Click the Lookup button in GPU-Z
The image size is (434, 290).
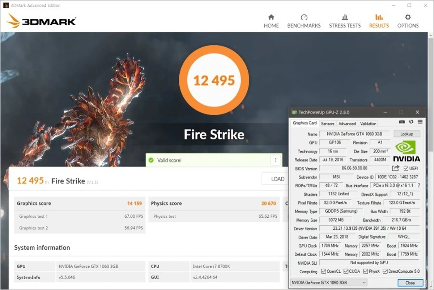tap(407, 134)
